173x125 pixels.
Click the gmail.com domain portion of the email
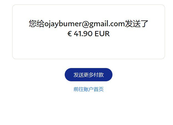107,24
